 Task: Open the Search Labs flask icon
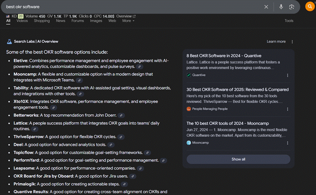point(9,41)
